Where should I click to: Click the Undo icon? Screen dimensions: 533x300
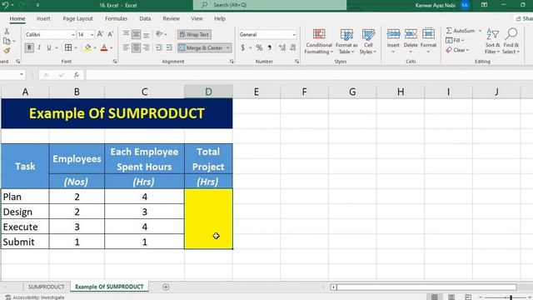coord(5,5)
